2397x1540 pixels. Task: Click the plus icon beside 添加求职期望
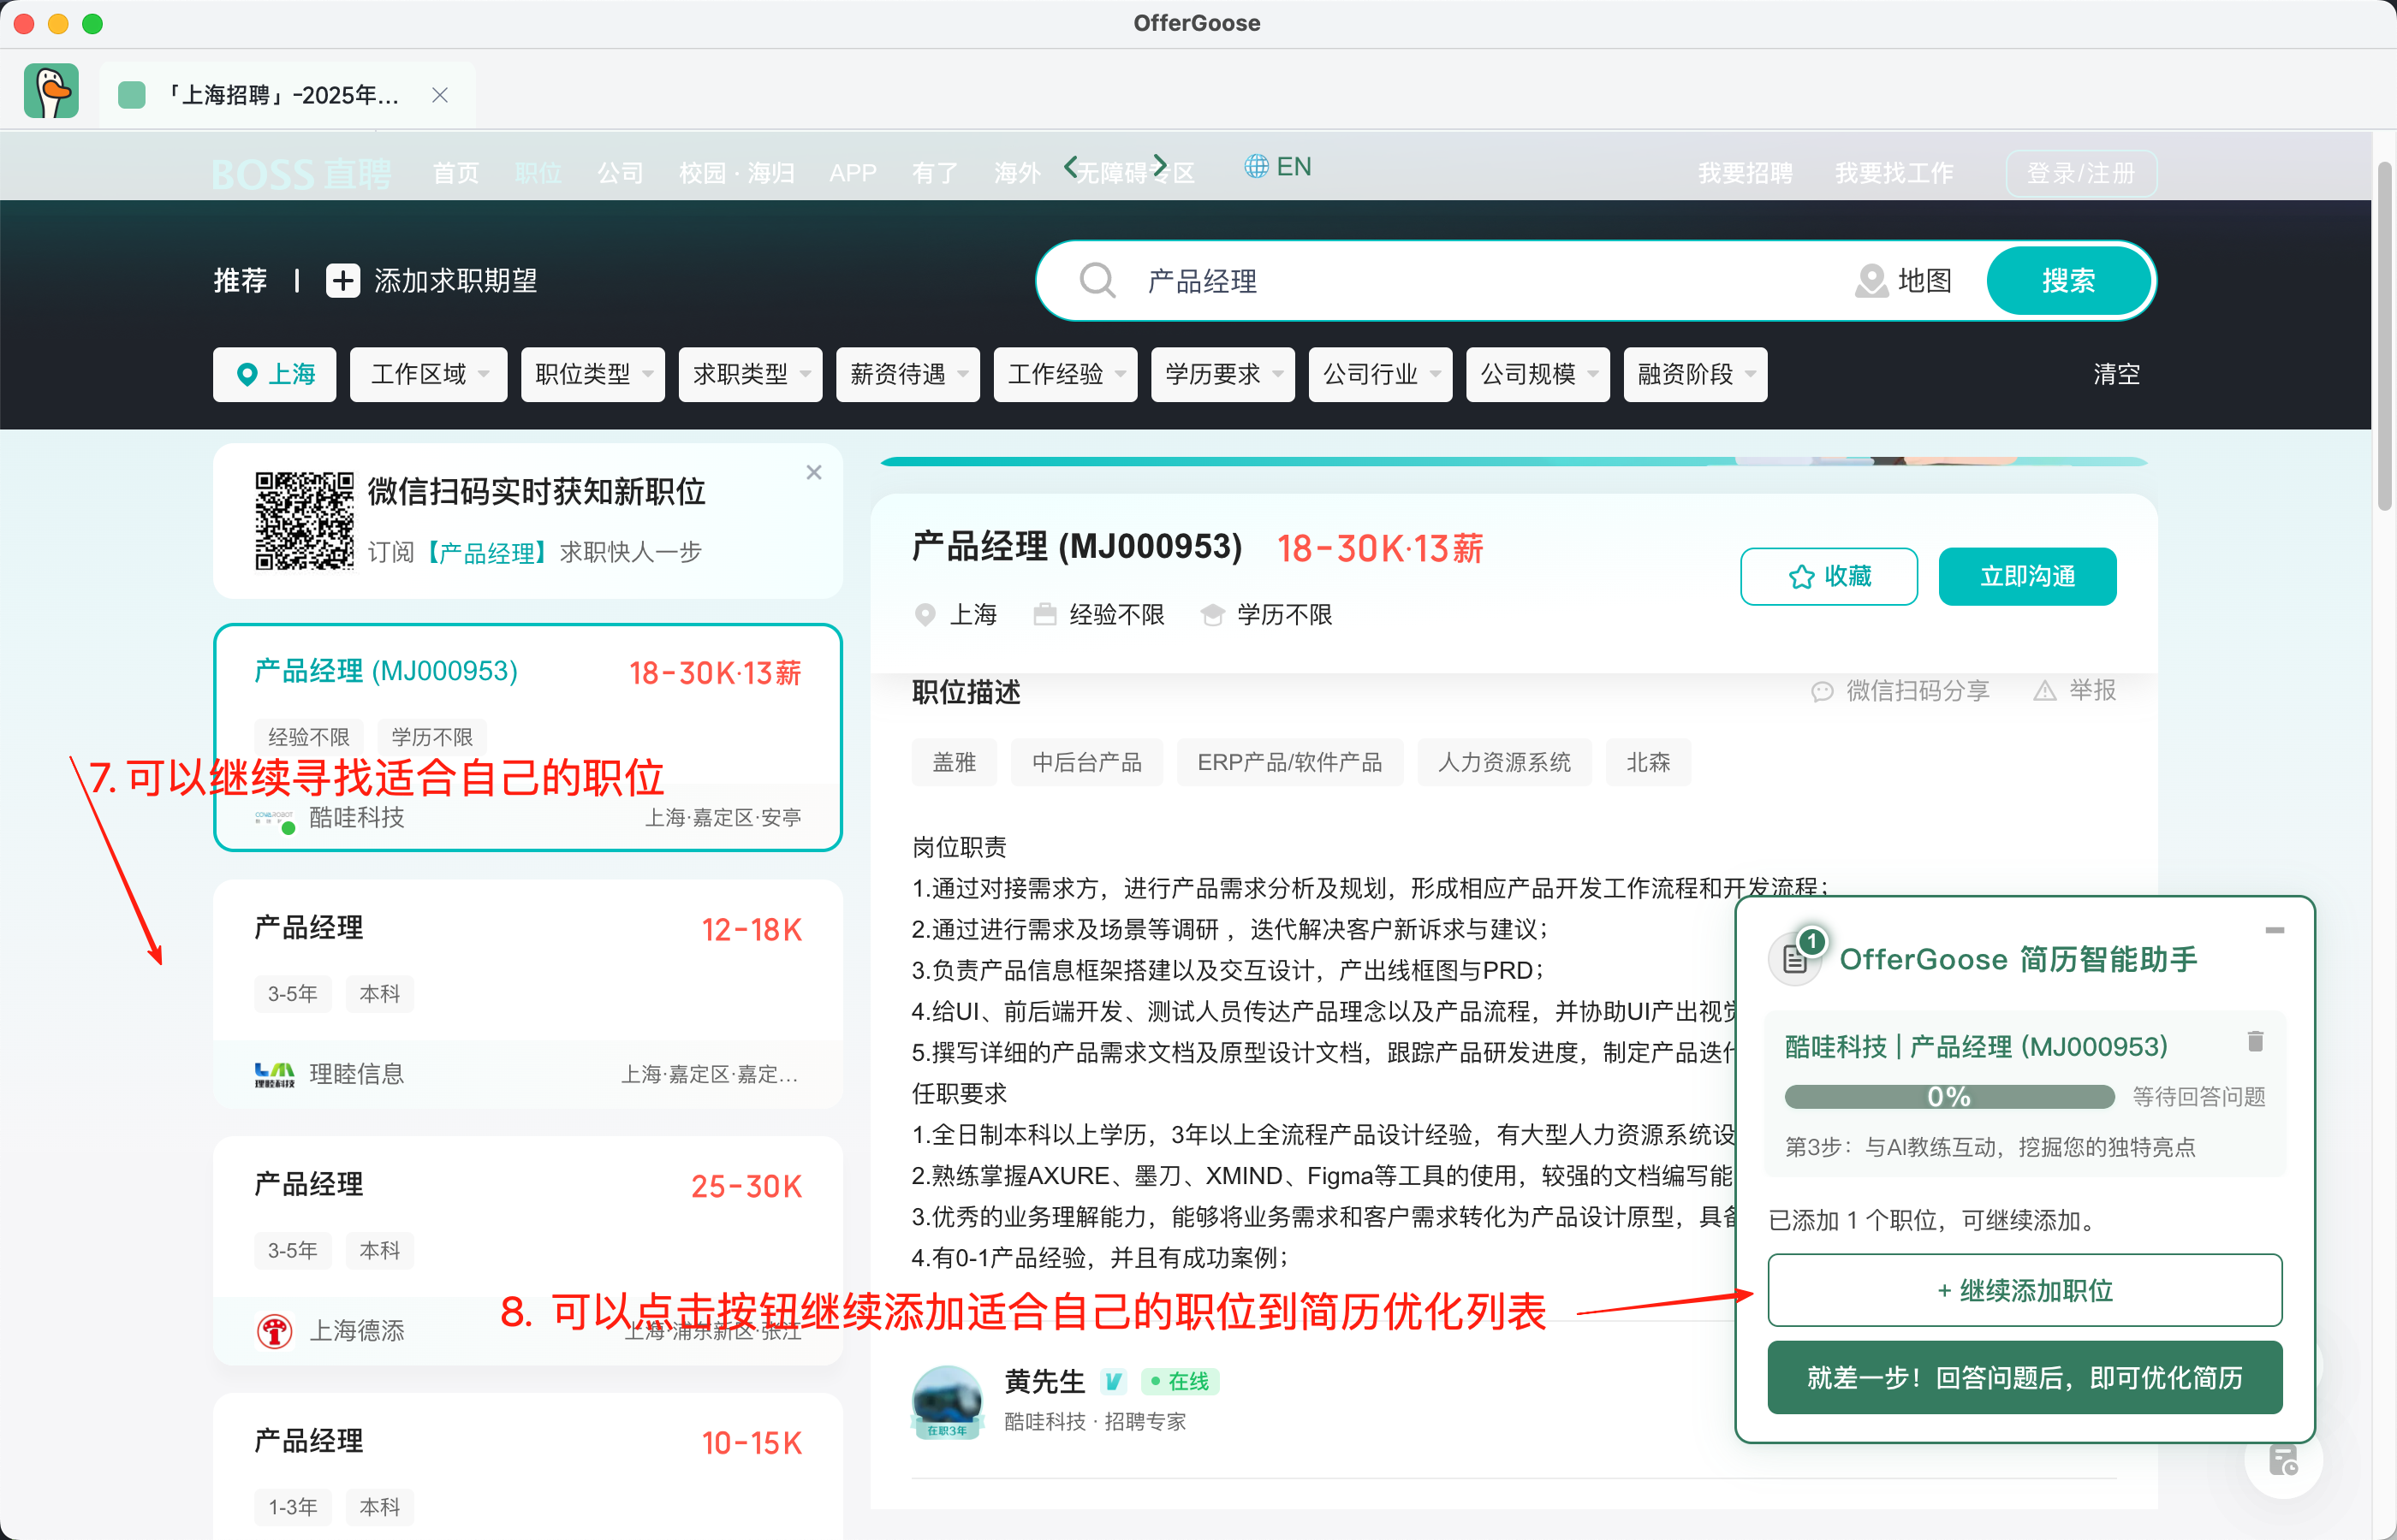point(342,281)
